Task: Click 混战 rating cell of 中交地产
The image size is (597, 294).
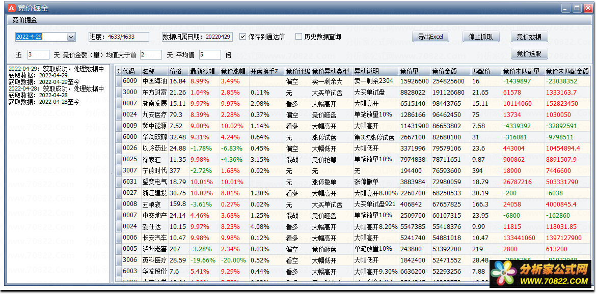Action: (298, 215)
